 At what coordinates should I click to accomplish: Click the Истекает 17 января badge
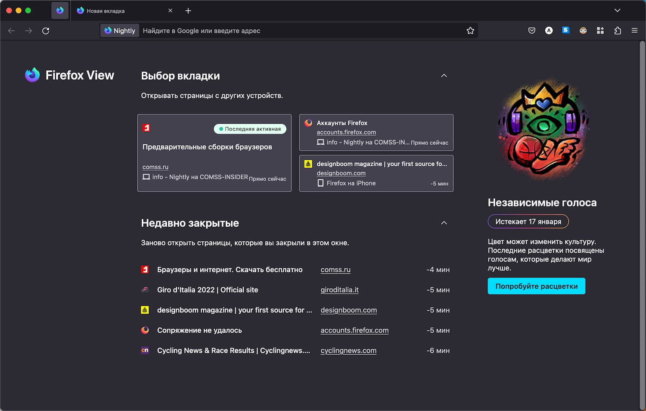tap(528, 221)
